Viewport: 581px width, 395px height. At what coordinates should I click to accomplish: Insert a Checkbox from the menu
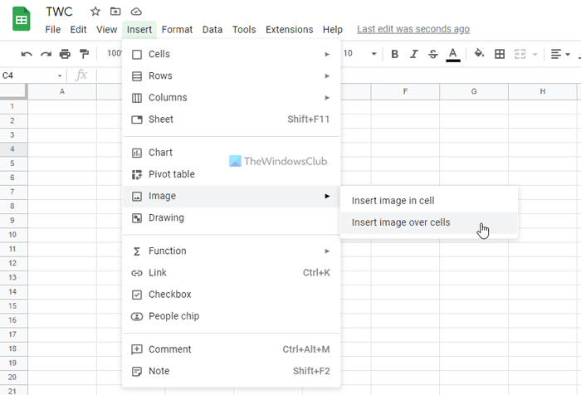click(169, 295)
